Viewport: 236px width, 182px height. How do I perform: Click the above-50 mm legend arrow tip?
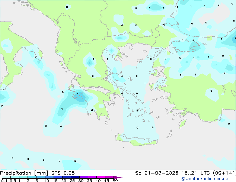(x=118, y=177)
